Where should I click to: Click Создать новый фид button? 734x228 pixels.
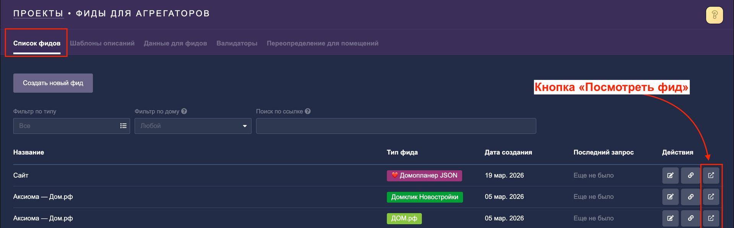pyautogui.click(x=53, y=83)
